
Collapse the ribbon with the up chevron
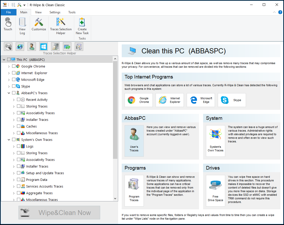click(x=274, y=12)
